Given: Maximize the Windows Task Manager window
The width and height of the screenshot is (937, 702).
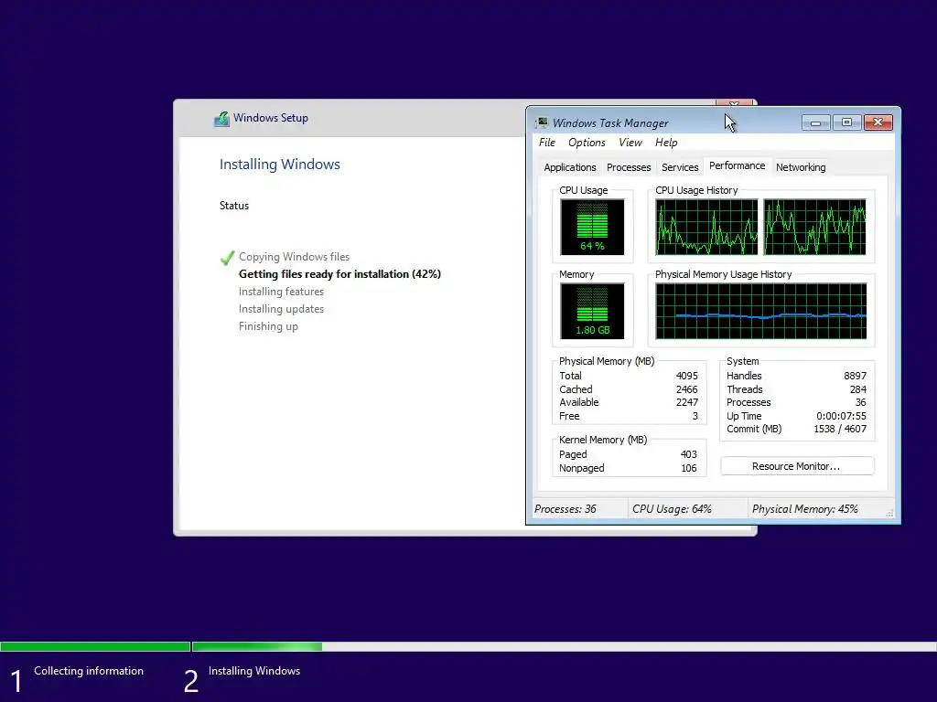Looking at the screenshot, I should pos(846,122).
